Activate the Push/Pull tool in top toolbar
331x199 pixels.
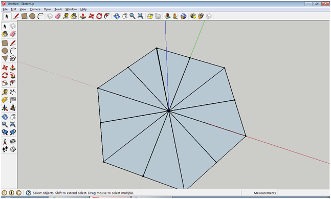coord(83,16)
